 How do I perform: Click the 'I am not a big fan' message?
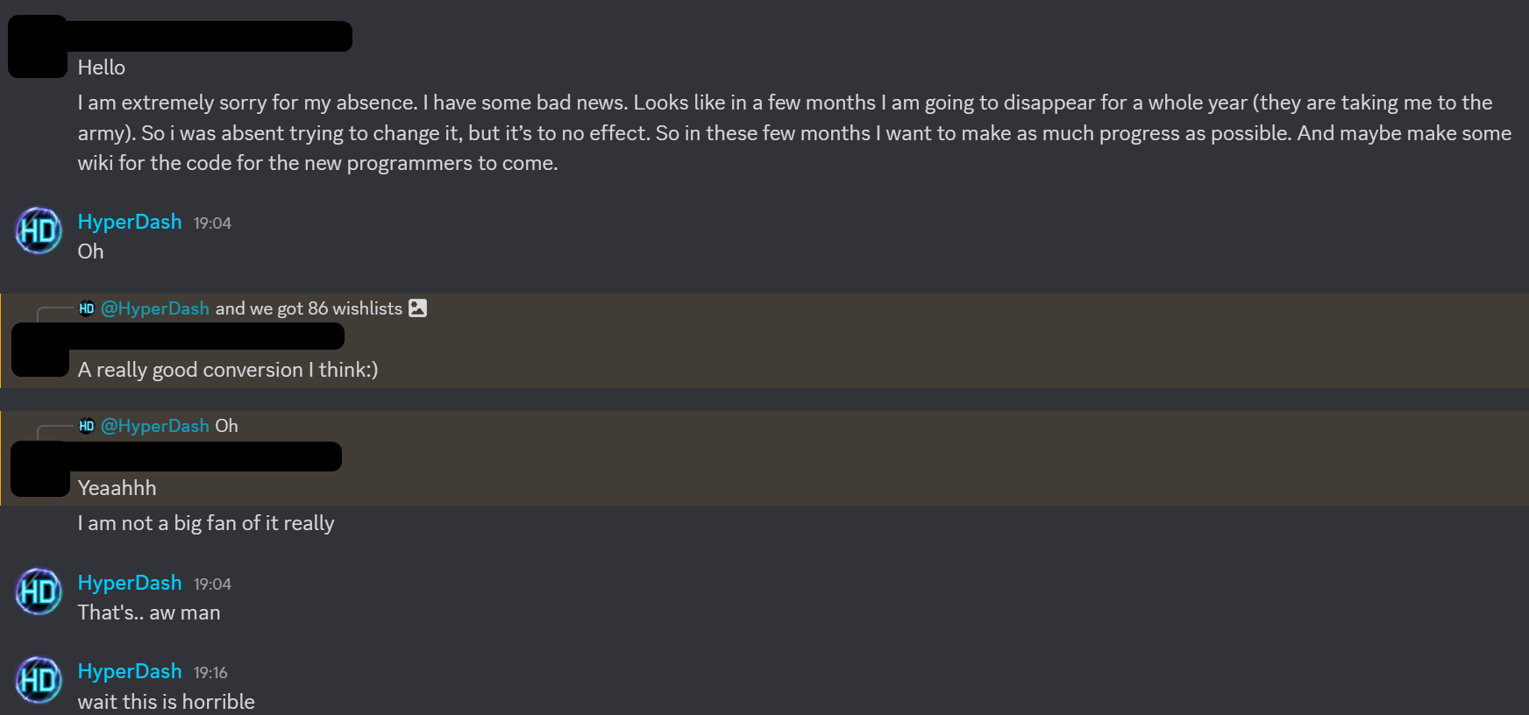[x=206, y=522]
